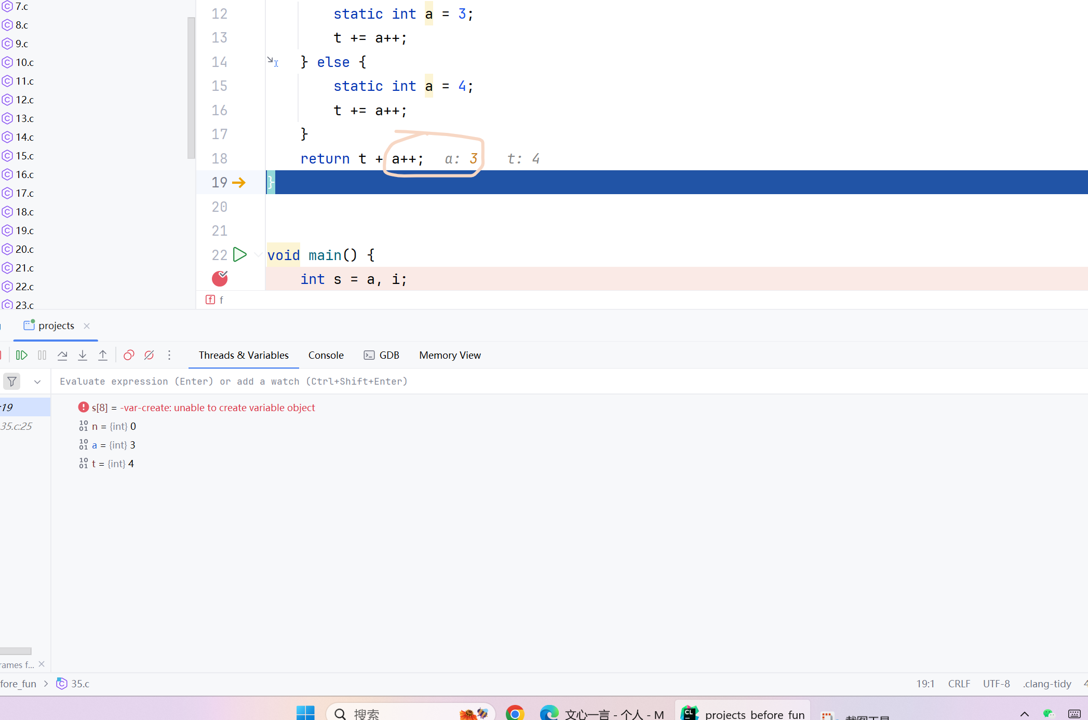Open file 16.c in the project tree
Image resolution: width=1088 pixels, height=720 pixels.
pyautogui.click(x=24, y=174)
